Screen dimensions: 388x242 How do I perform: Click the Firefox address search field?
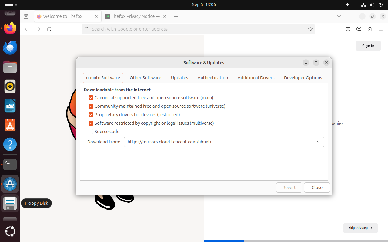(198, 29)
